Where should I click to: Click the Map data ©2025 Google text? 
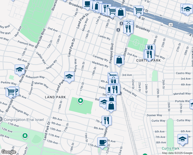pos(177,153)
